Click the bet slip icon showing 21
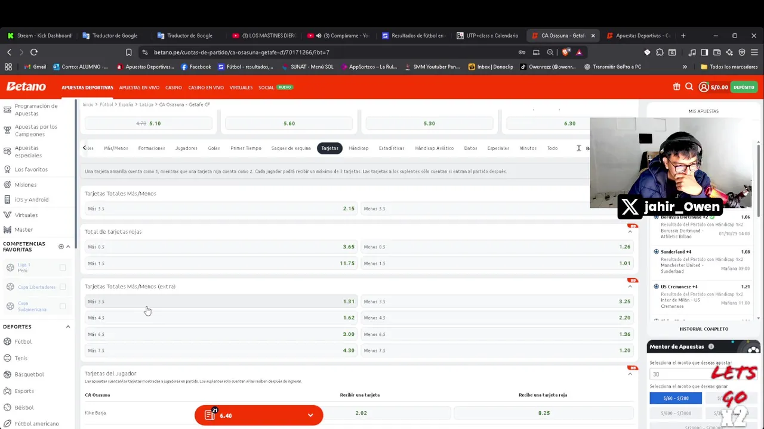 pyautogui.click(x=210, y=415)
